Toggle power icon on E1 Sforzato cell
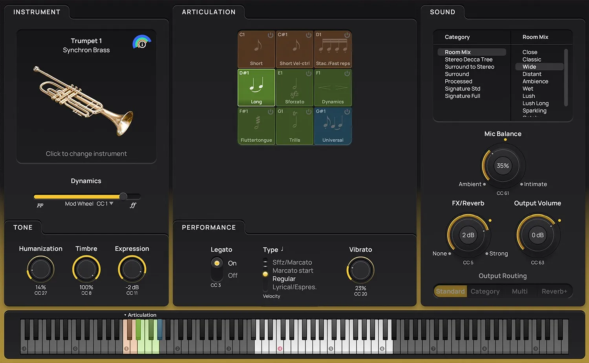Viewport: 589px width, 363px height. click(309, 73)
